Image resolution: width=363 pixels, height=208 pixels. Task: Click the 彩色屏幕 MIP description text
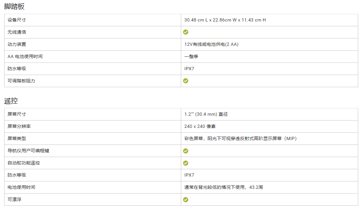click(x=240, y=138)
